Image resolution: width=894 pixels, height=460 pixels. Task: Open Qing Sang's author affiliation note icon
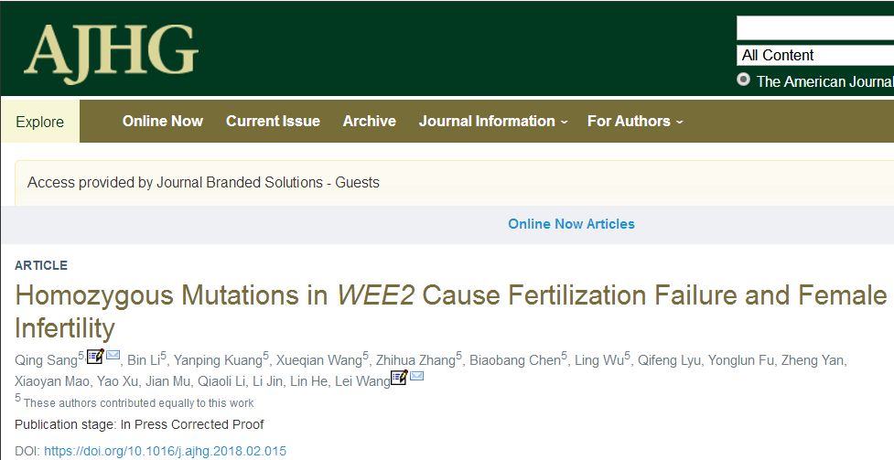(x=95, y=356)
